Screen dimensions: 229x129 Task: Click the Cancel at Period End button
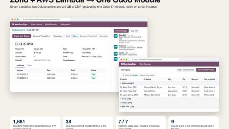(x=41, y=36)
